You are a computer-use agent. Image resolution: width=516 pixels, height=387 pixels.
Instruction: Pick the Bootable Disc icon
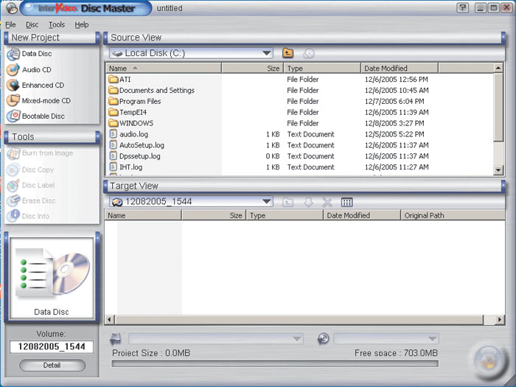pos(13,116)
